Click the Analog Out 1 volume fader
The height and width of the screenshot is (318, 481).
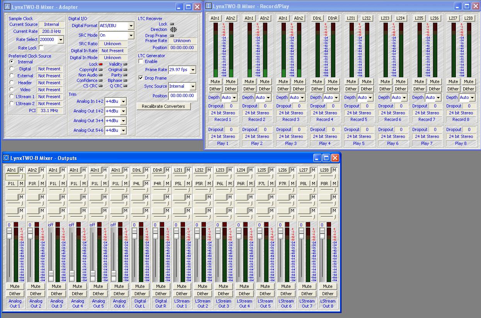[x=10, y=233]
